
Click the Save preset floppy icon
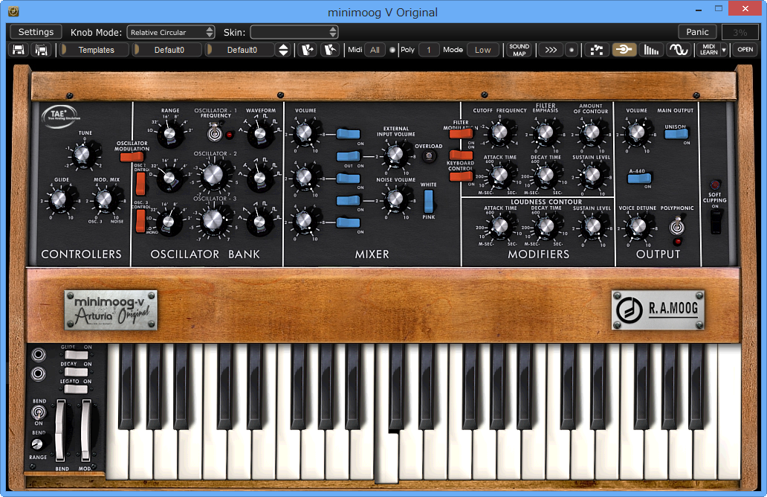click(19, 50)
